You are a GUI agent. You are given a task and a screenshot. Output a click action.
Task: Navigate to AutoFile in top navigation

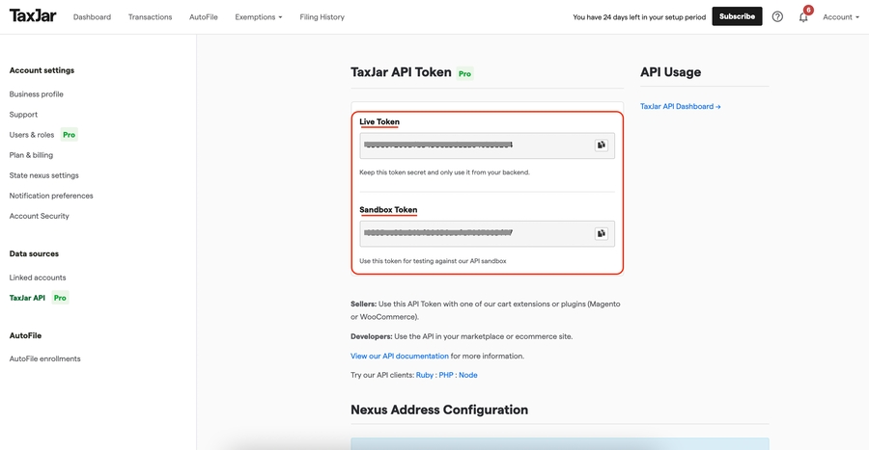204,17
